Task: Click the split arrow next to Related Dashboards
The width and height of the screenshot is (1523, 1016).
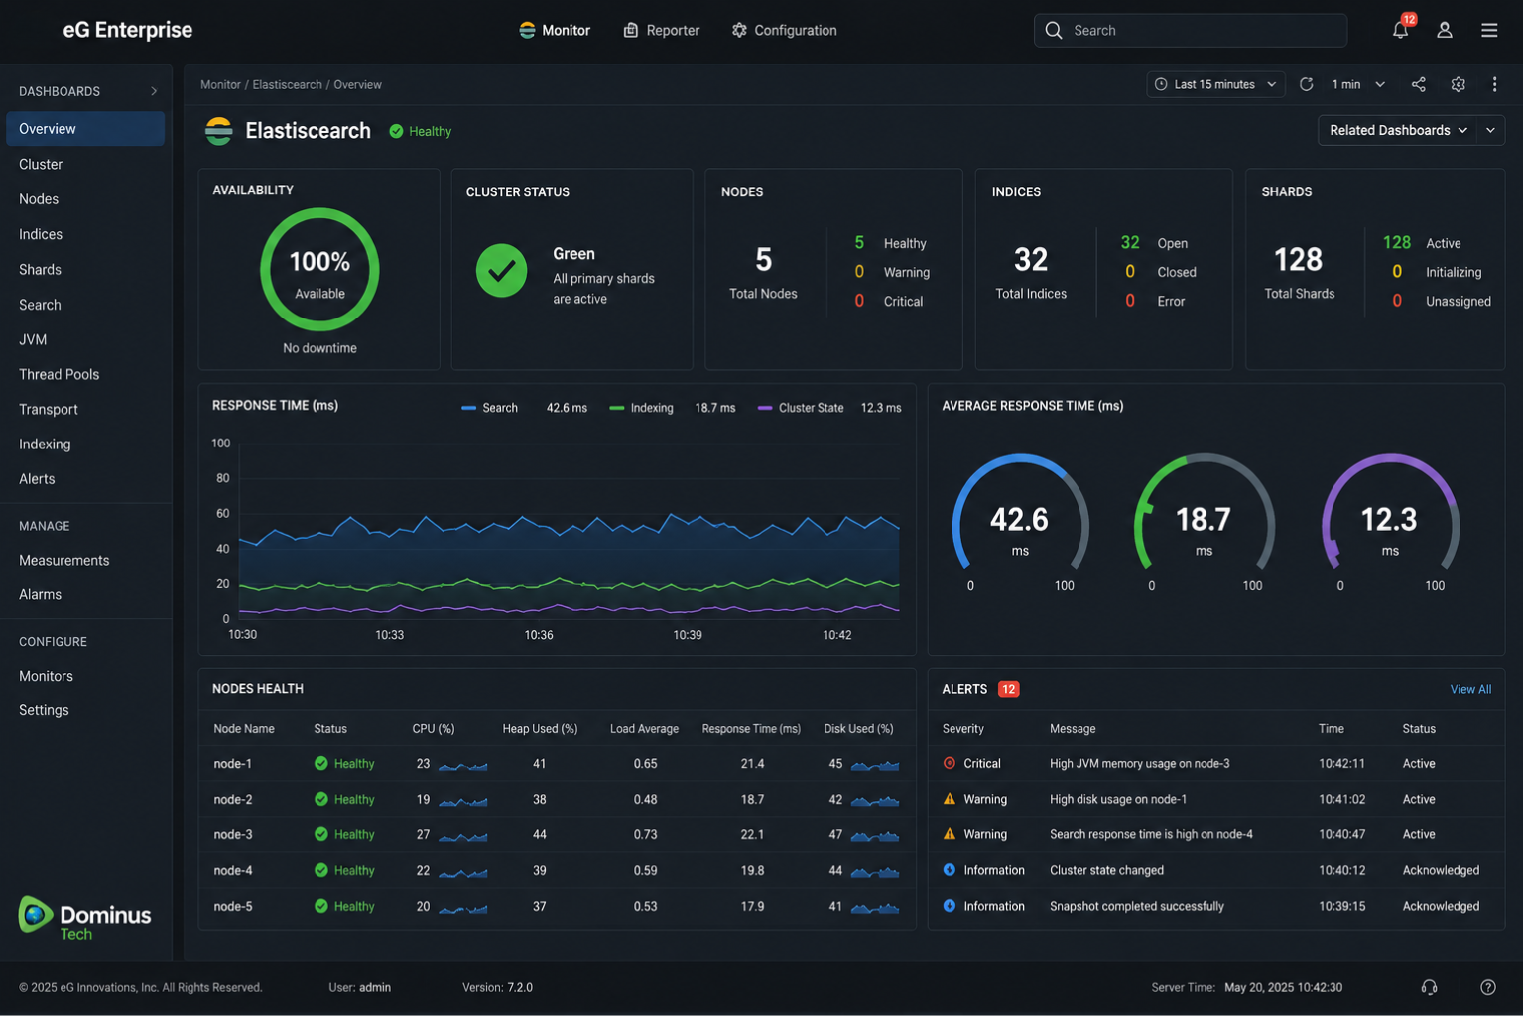Action: coord(1490,130)
